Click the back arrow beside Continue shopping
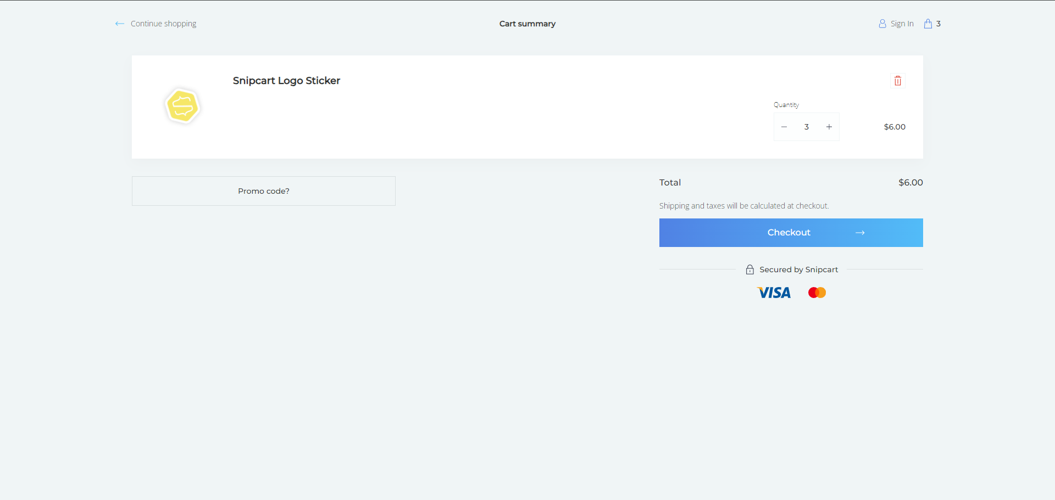 pos(119,24)
